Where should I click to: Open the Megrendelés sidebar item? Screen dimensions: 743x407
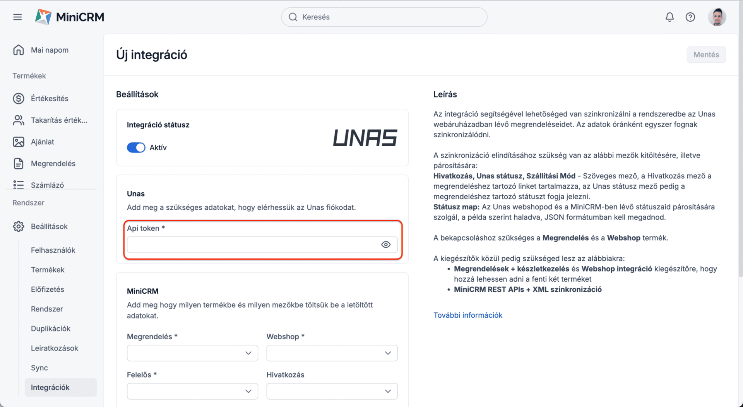[53, 163]
